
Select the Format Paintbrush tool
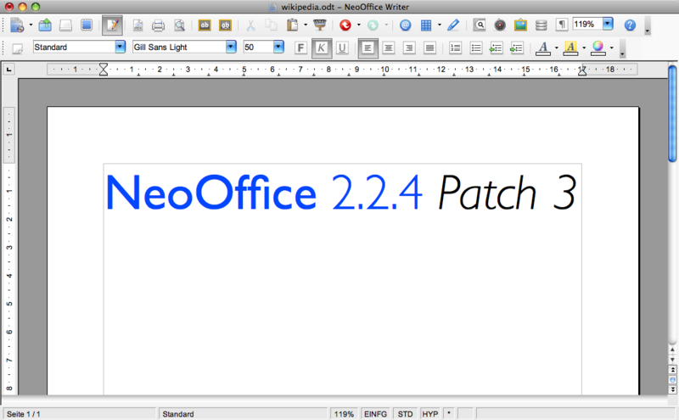click(320, 25)
